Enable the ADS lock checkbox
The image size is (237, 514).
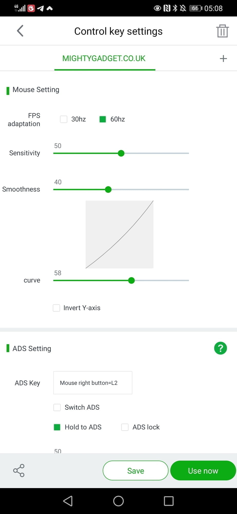click(x=125, y=427)
